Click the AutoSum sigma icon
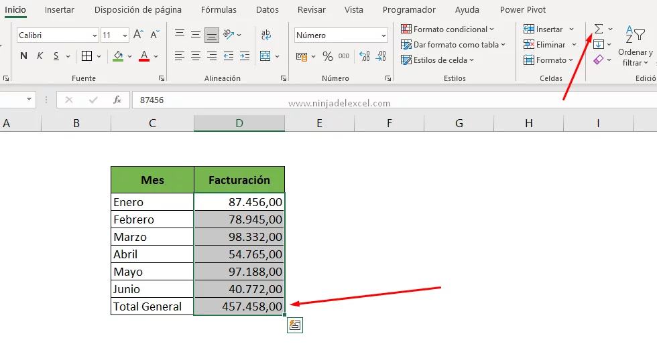The width and height of the screenshot is (657, 354). coord(598,29)
